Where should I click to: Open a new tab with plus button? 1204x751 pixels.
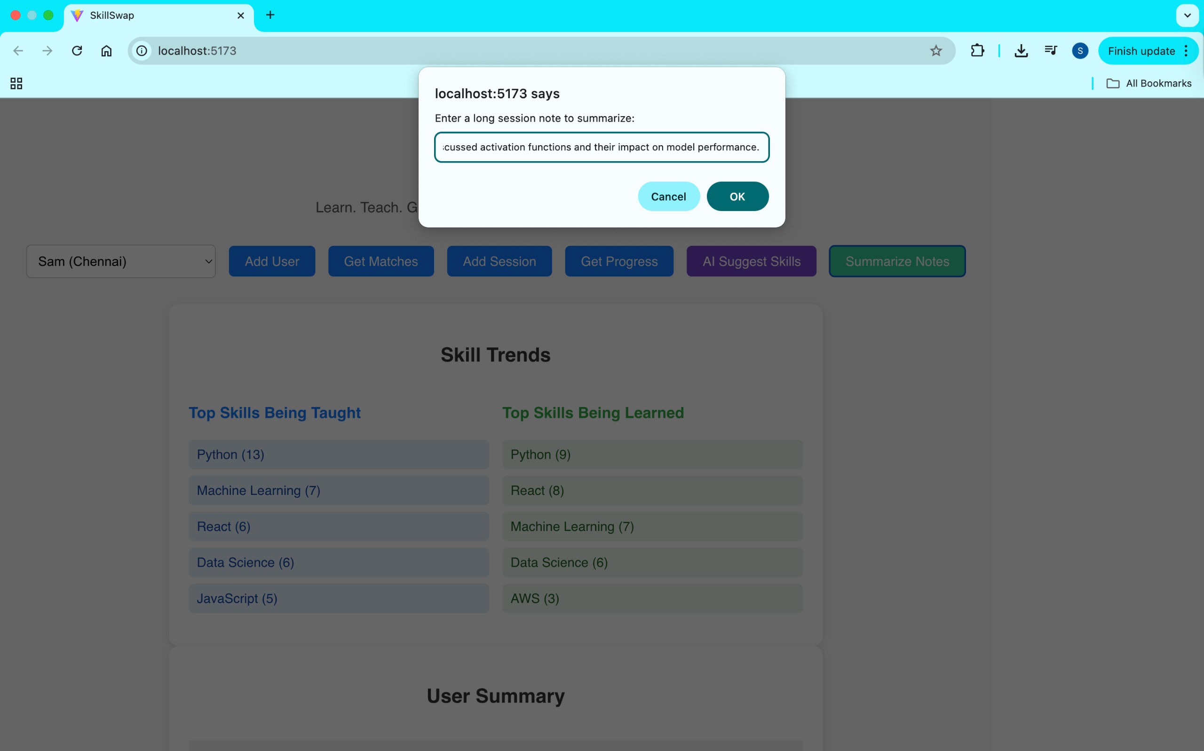pos(270,16)
